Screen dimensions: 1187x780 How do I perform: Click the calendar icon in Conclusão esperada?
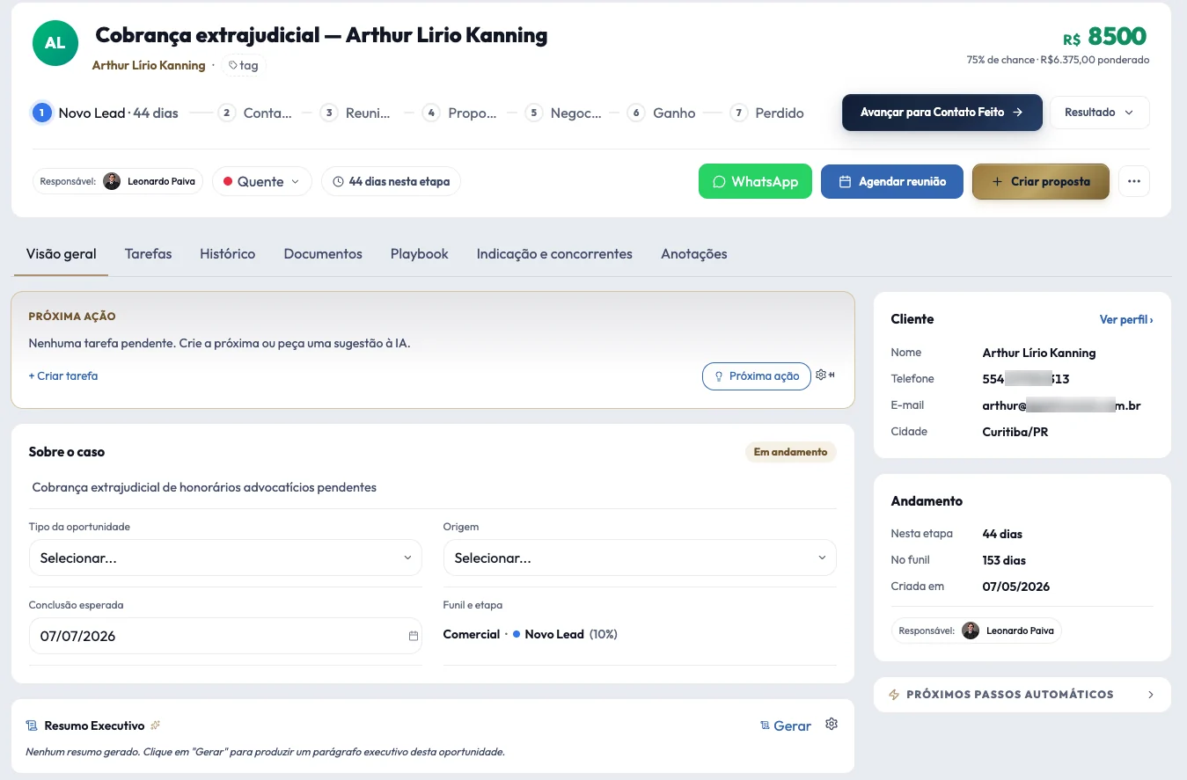[x=413, y=636]
